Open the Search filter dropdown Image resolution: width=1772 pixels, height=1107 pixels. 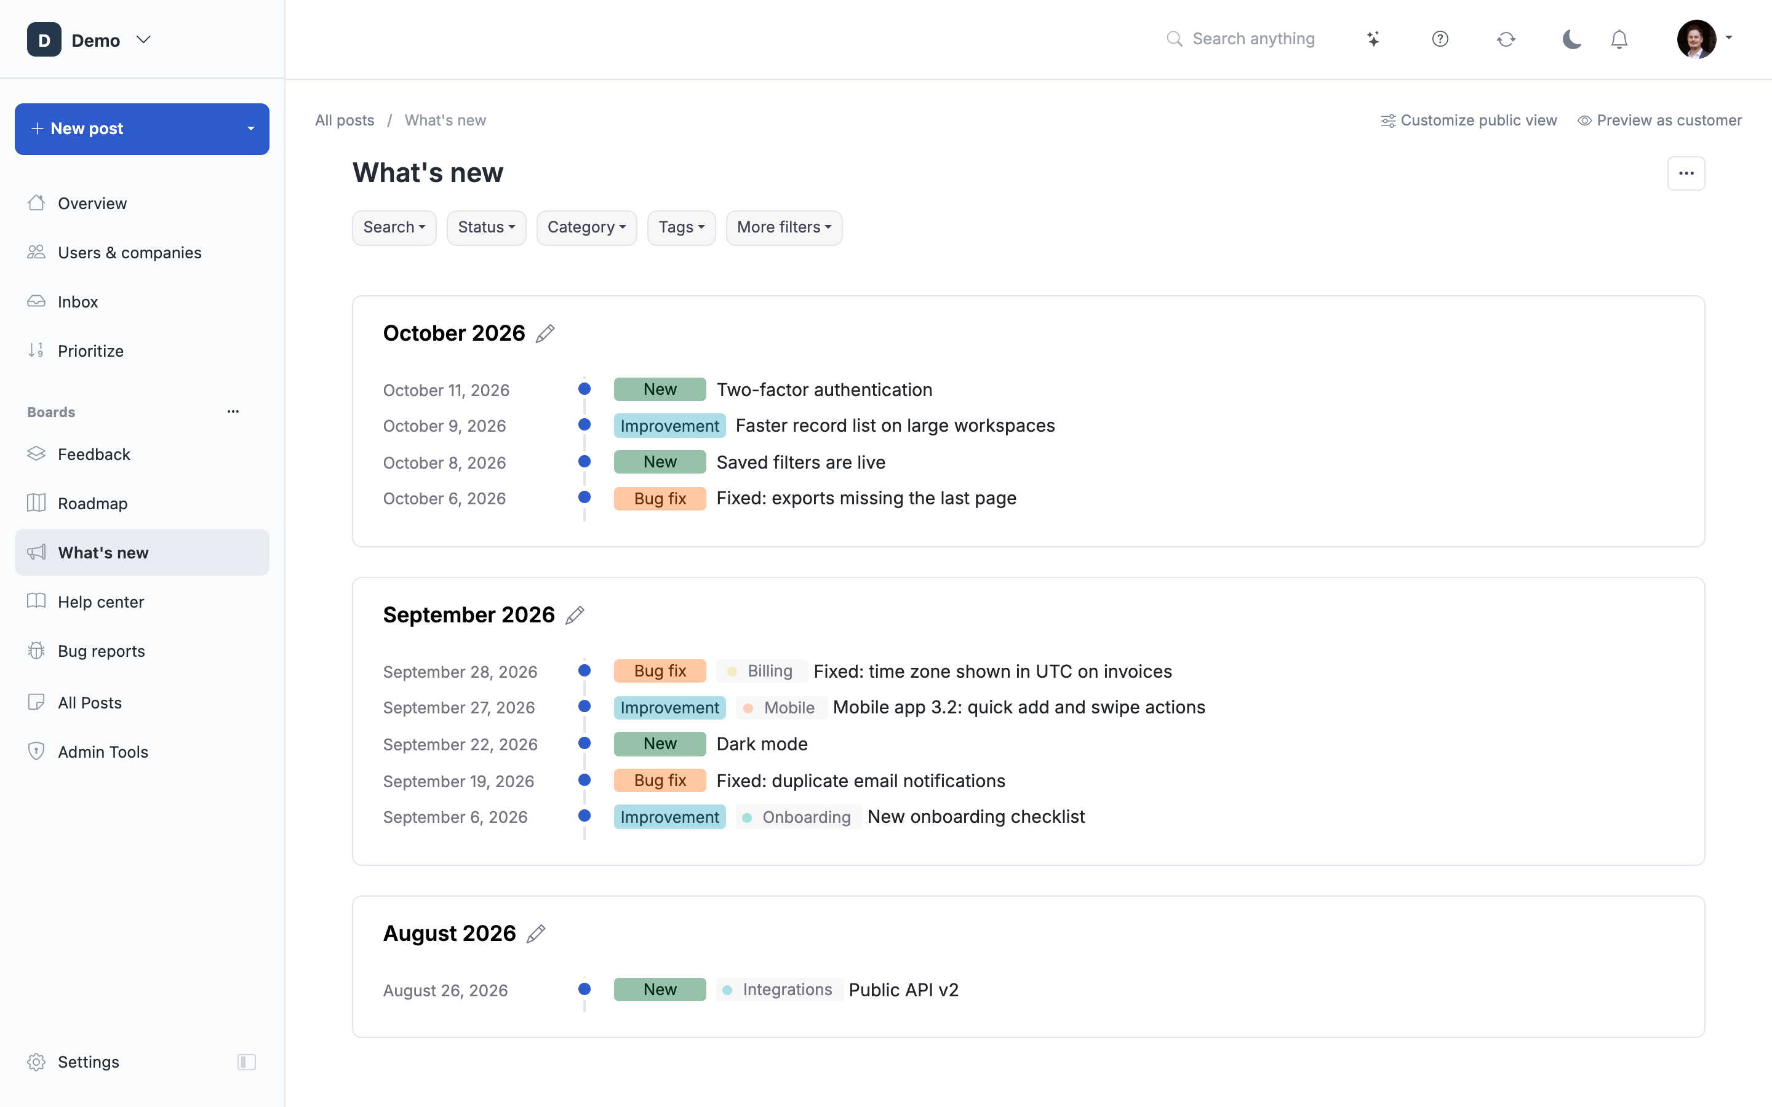tap(394, 228)
